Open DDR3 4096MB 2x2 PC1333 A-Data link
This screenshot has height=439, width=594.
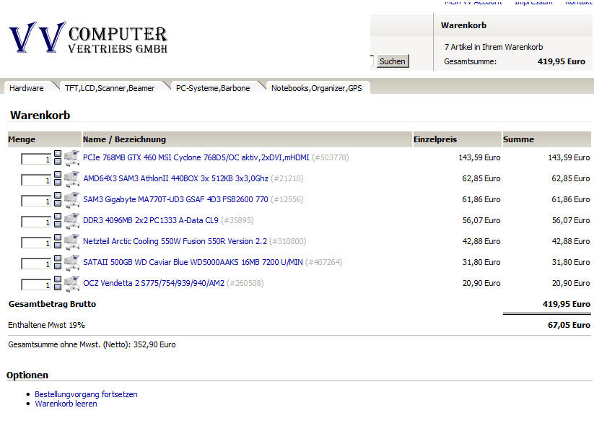[x=151, y=220]
